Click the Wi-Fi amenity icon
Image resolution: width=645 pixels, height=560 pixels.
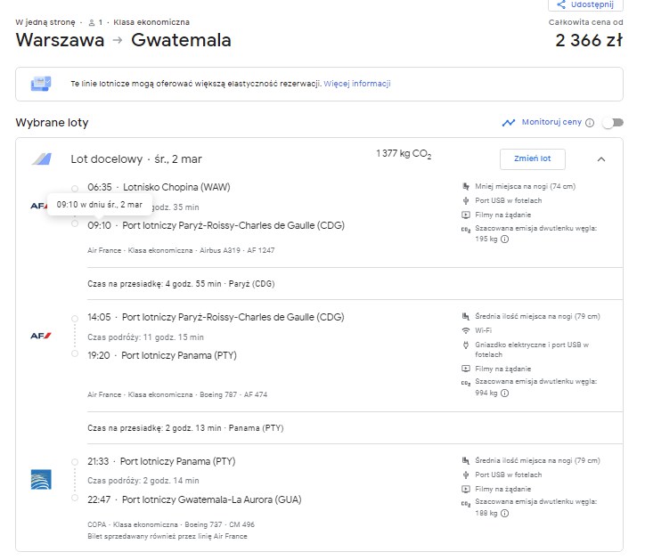click(466, 330)
